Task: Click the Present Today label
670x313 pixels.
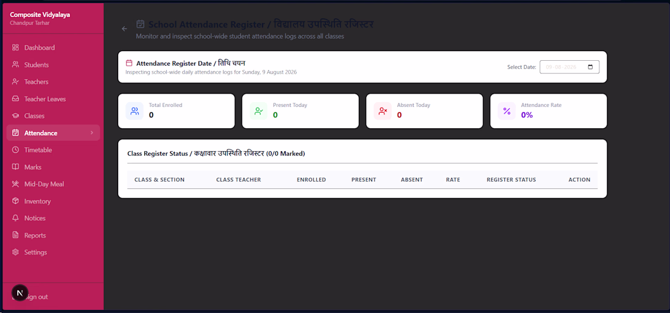Action: [290, 105]
